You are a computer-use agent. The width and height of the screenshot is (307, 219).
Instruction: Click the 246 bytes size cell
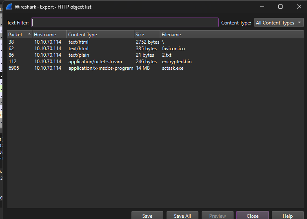(146, 62)
